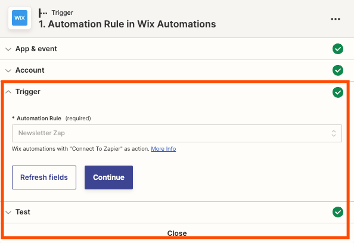
Task: Open the three-dot more options menu
Action: [336, 19]
